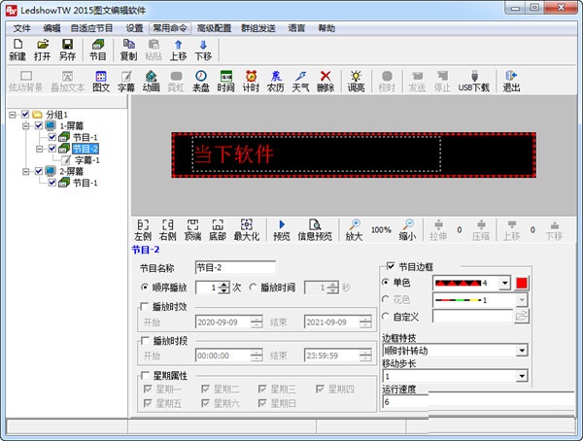Open a file with the 打开 icon
This screenshot has height=441, width=583.
(43, 50)
